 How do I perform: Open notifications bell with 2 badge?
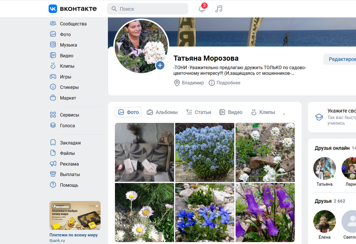202,9
